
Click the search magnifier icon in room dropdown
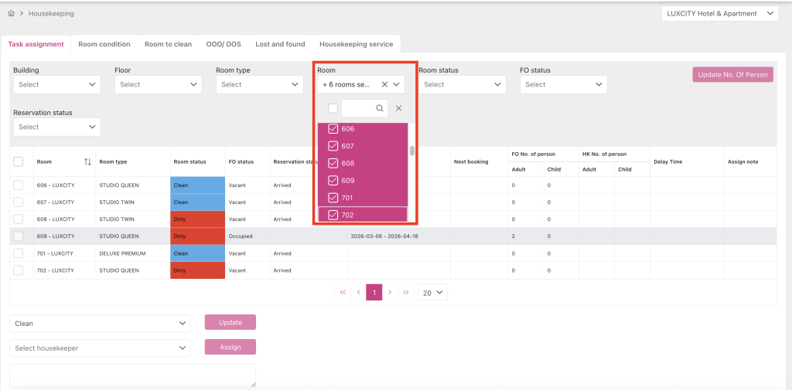[x=380, y=109]
